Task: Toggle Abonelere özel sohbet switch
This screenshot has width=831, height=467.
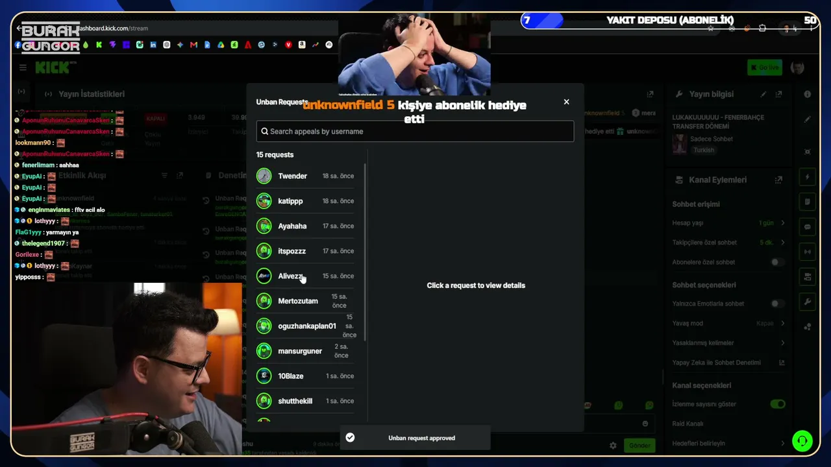Action: 776,262
